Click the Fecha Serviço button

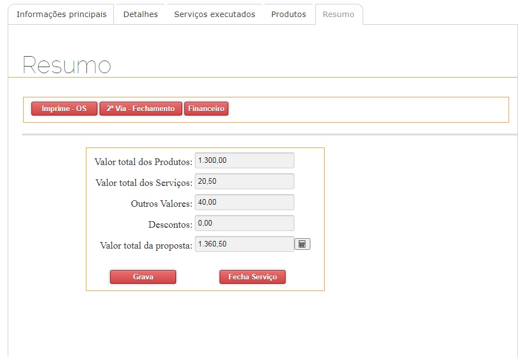point(252,277)
